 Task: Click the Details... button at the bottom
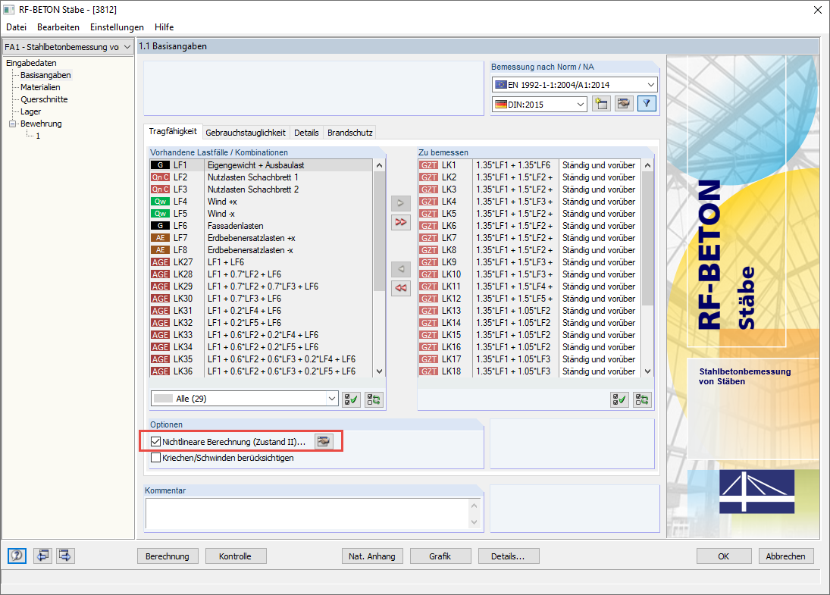[508, 556]
